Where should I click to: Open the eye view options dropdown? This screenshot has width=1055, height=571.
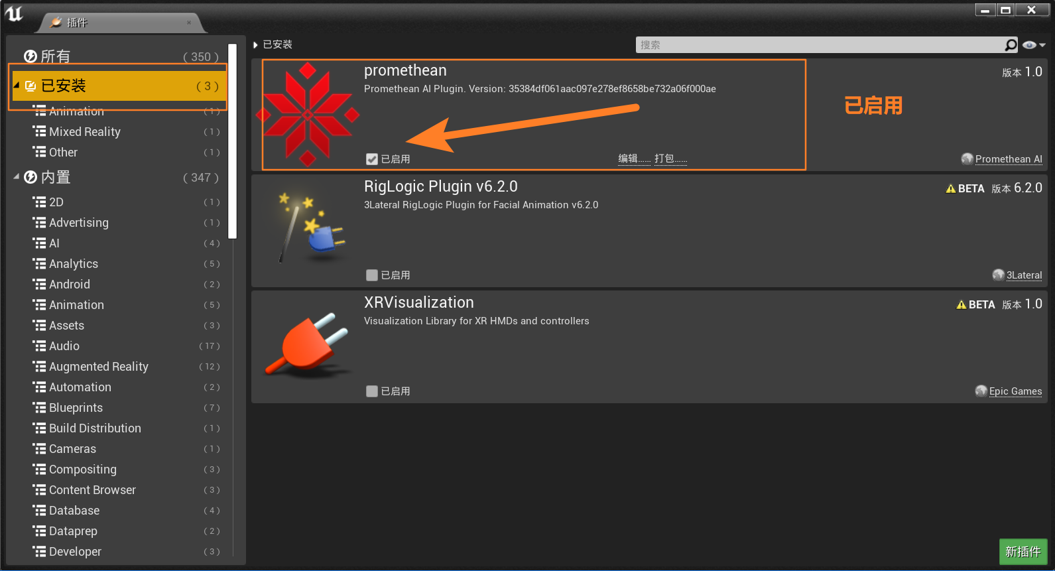pos(1034,45)
